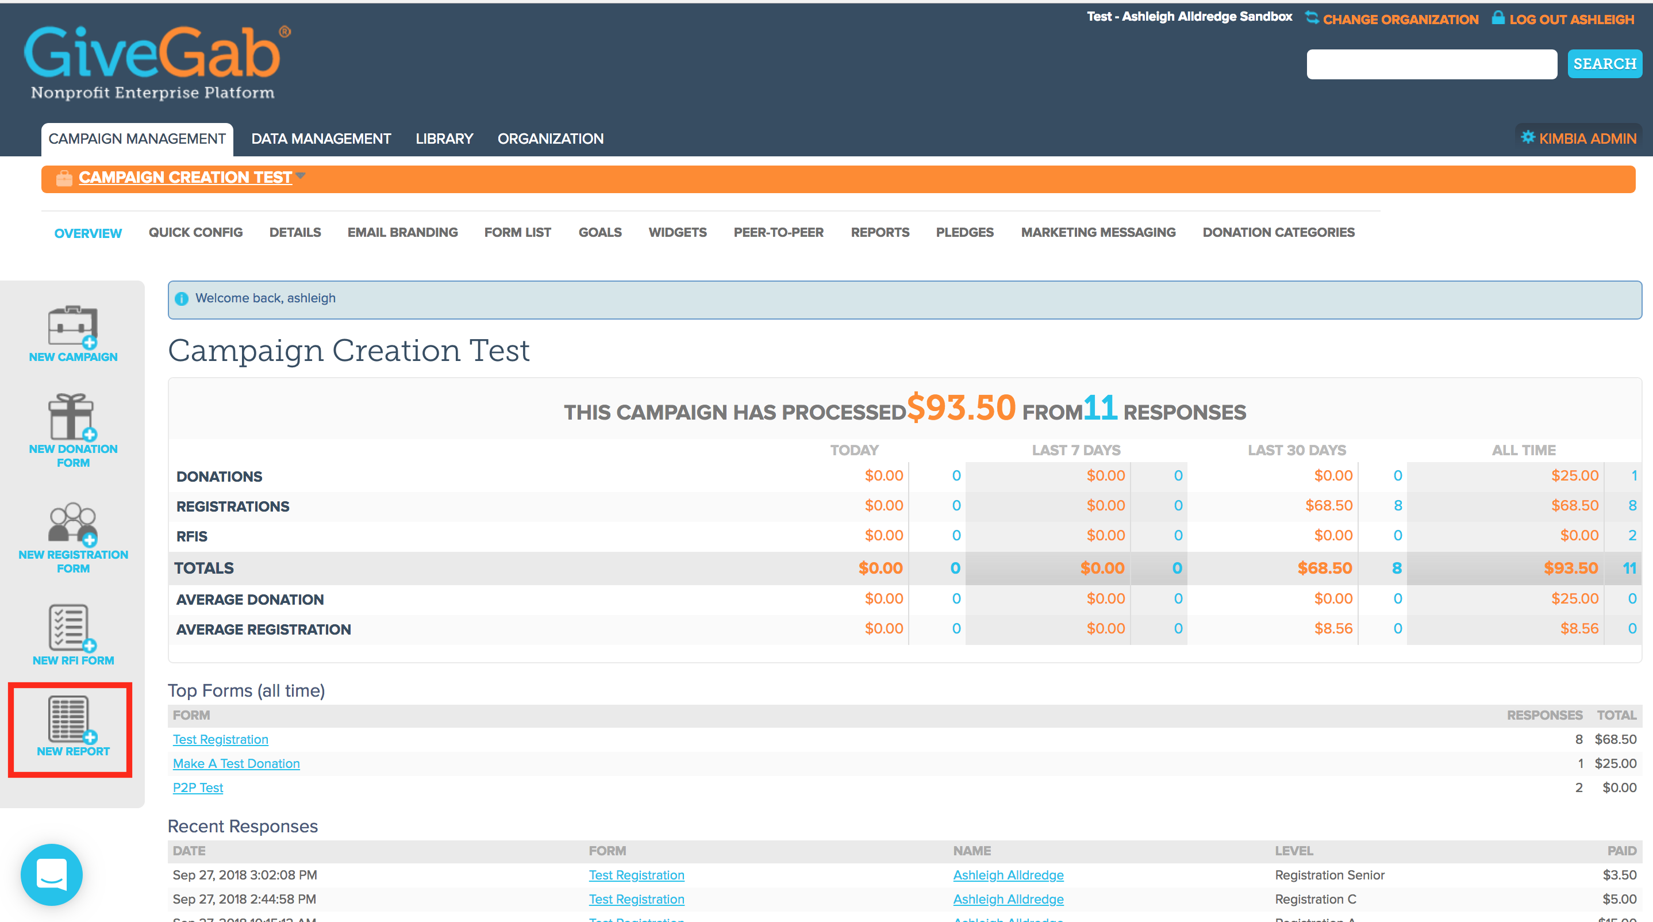Screen dimensions: 1653x922
Task: Click the New RFI Form checklist icon
Action: click(72, 628)
